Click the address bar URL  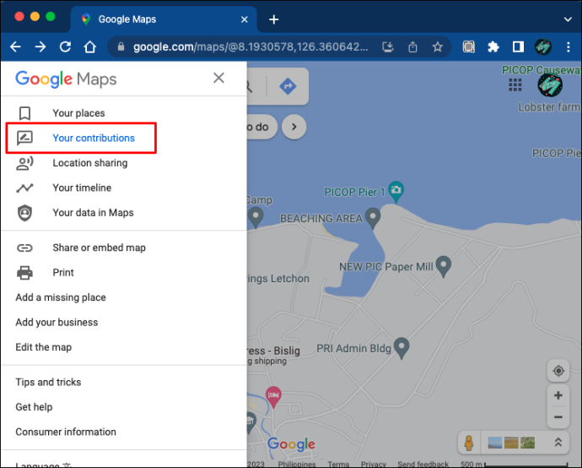pos(251,46)
